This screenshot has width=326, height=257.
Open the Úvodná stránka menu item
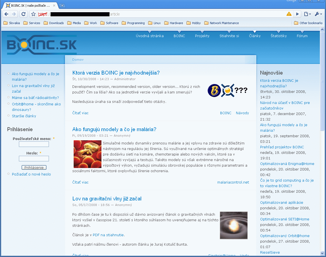pos(150,36)
